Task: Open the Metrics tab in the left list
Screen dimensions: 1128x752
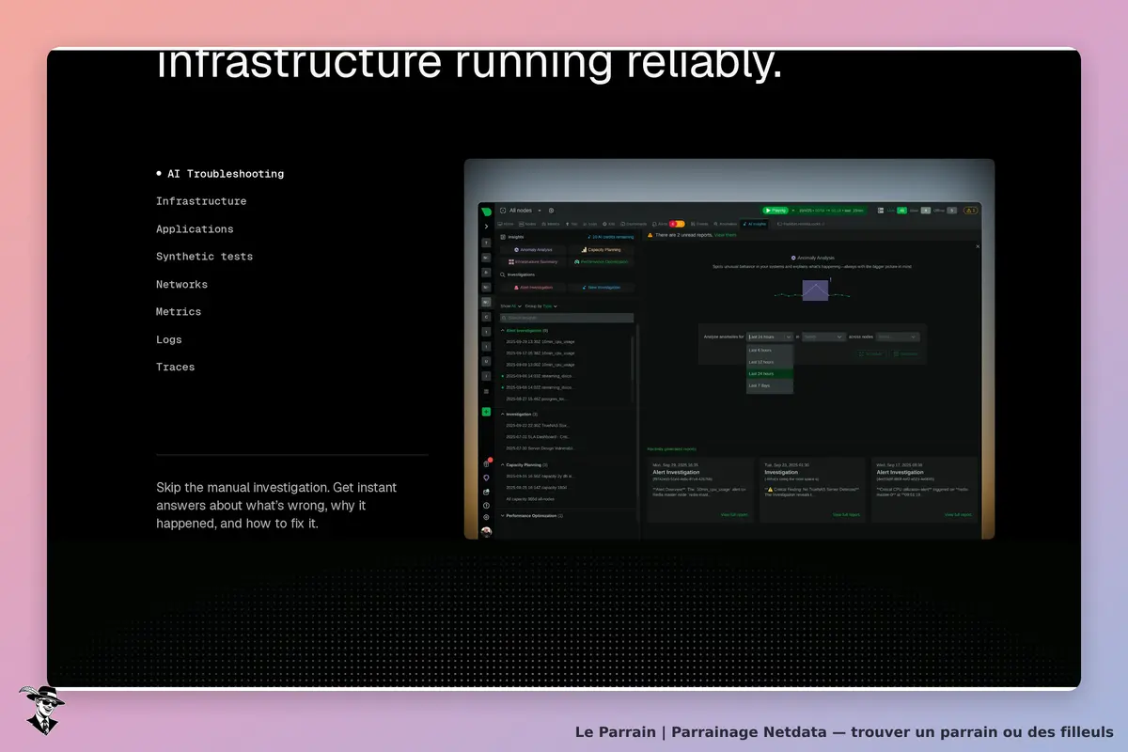Action: click(179, 312)
